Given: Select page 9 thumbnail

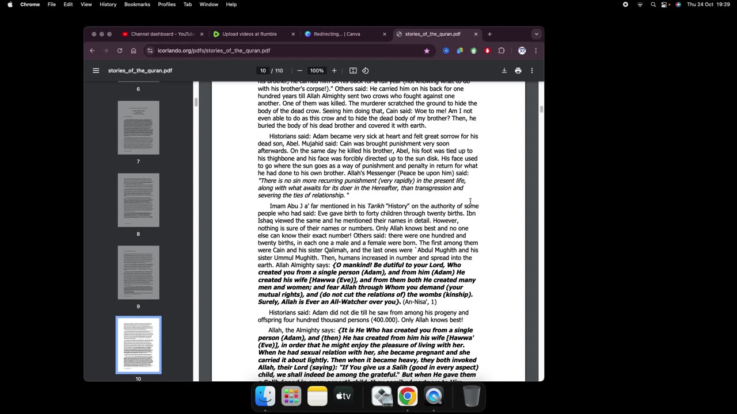Looking at the screenshot, I should click(138, 273).
